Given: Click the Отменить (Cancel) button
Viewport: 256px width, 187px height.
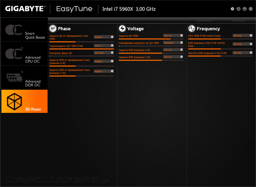Looking at the screenshot, I should pyautogui.click(x=238, y=20).
